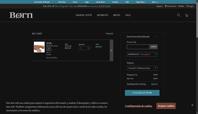
Task: Click the ESTIMATED TOTAL $99.99 value
Action: (x=154, y=84)
